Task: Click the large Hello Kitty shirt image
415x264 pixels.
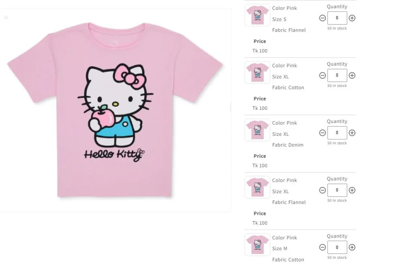Action: click(x=115, y=110)
